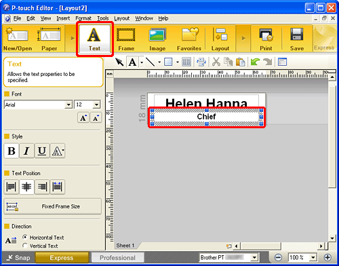Image resolution: width=339 pixels, height=266 pixels.
Task: Select Horizontal Text direction
Action: pos(25,237)
